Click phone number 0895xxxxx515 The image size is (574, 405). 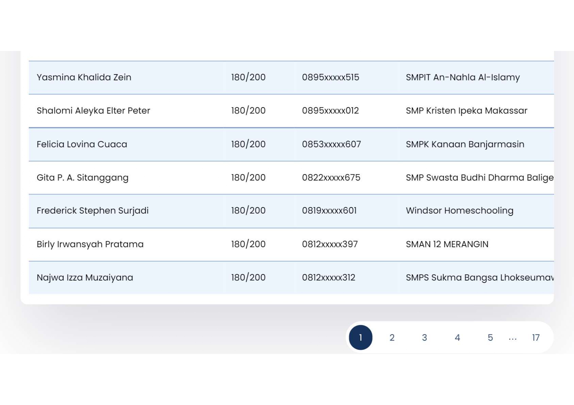pyautogui.click(x=330, y=77)
